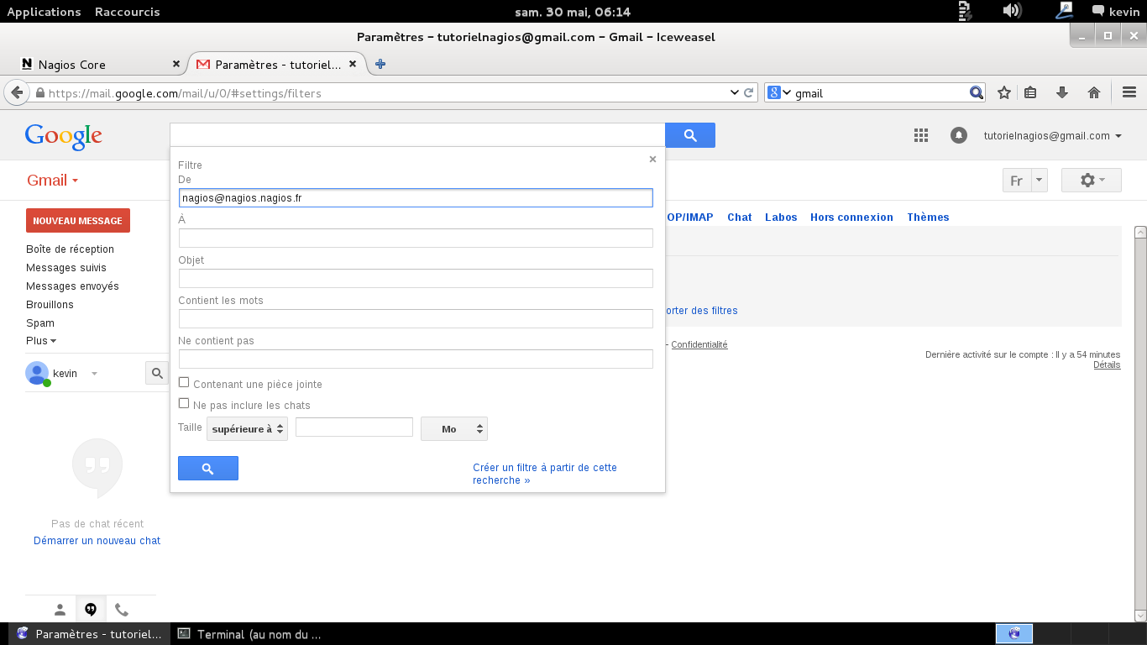Open the Spam folder
1147x645 pixels.
click(40, 322)
